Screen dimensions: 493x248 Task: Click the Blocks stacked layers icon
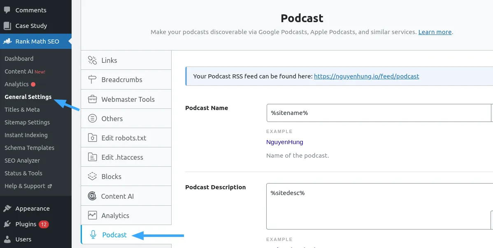(92, 177)
